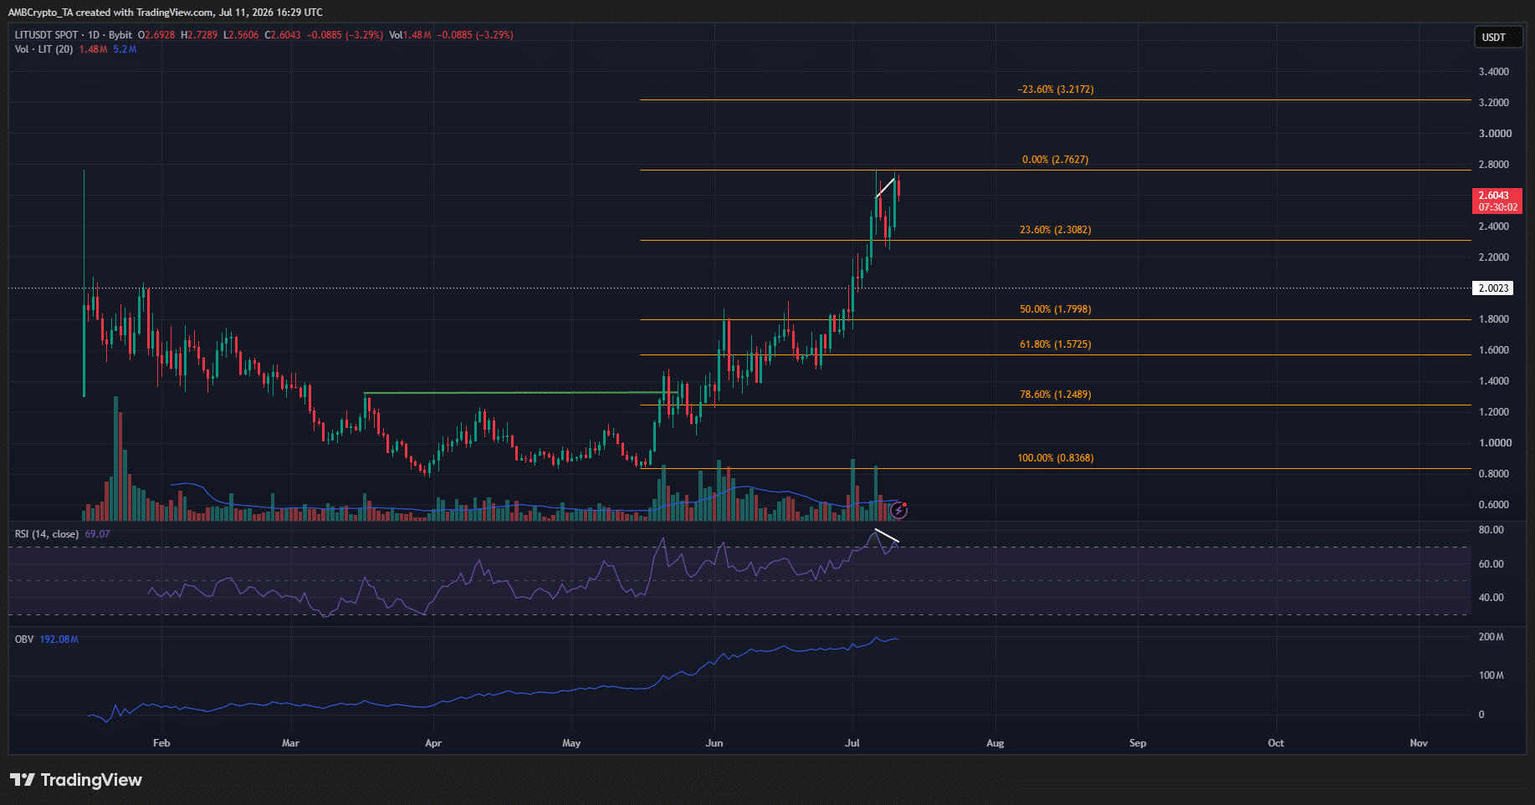Click the 3.0000 price axis label
Image resolution: width=1535 pixels, height=805 pixels.
(1494, 134)
